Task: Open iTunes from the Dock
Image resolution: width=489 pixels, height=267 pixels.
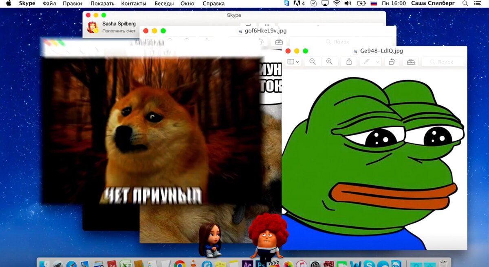Action: 302,264
